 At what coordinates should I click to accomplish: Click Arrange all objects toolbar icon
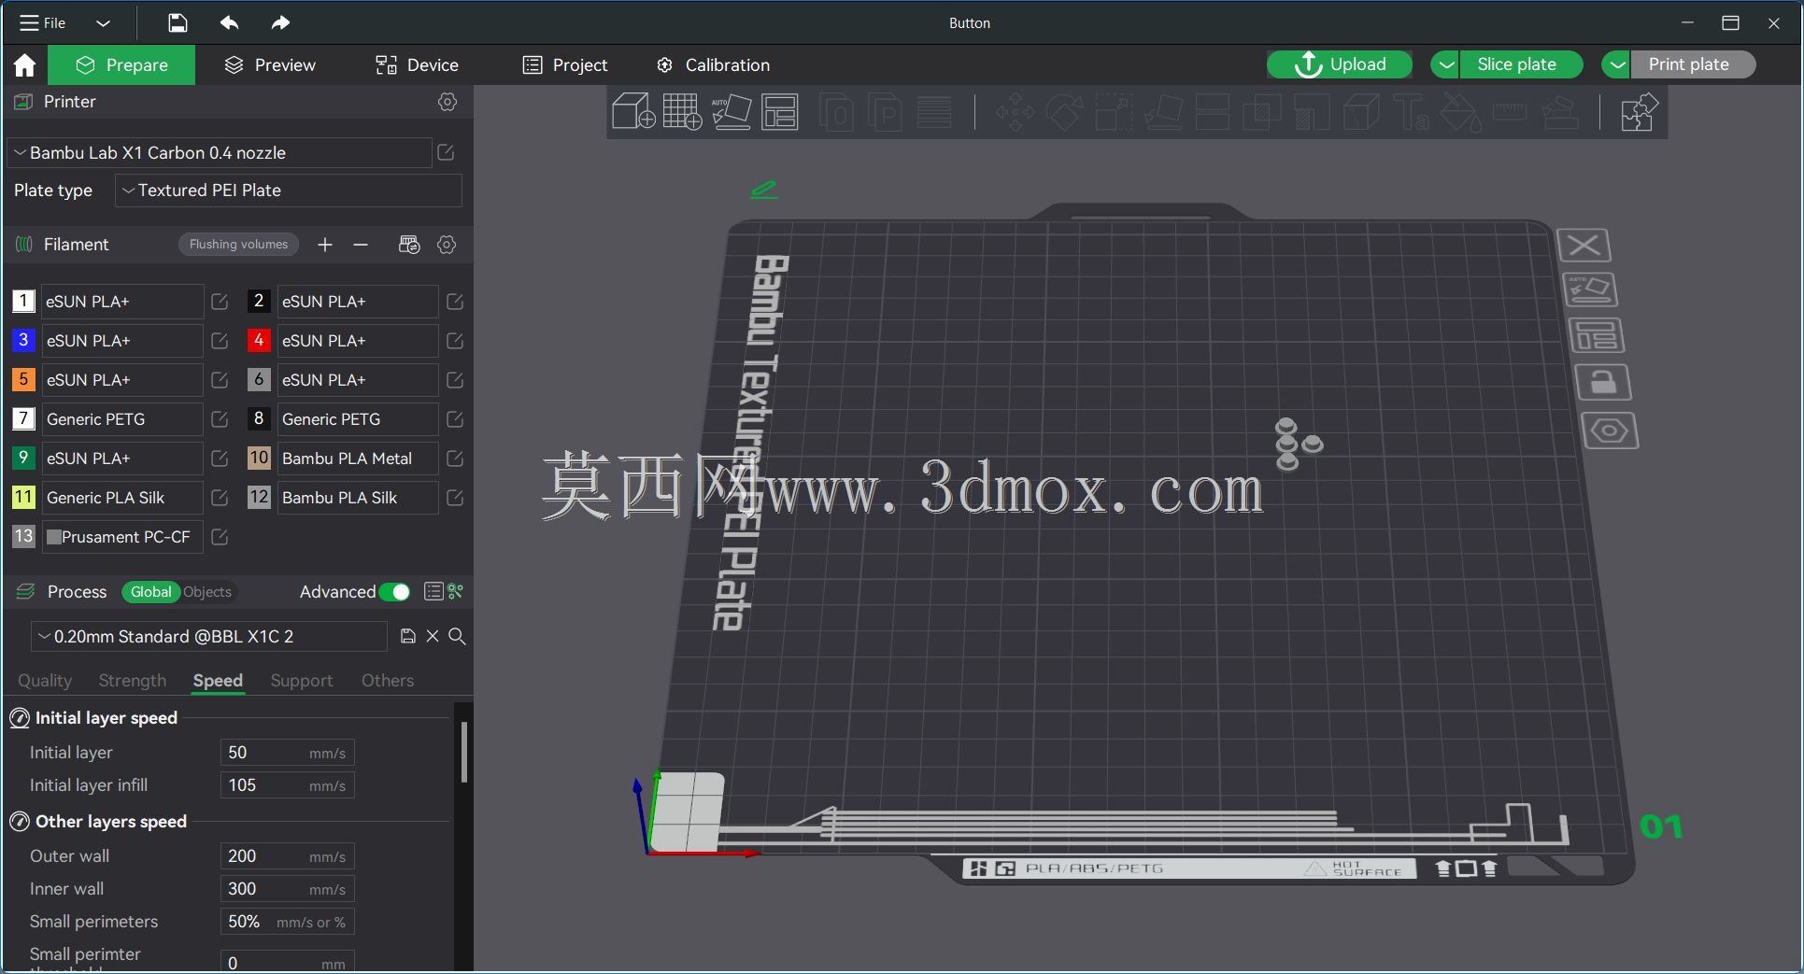coord(780,112)
